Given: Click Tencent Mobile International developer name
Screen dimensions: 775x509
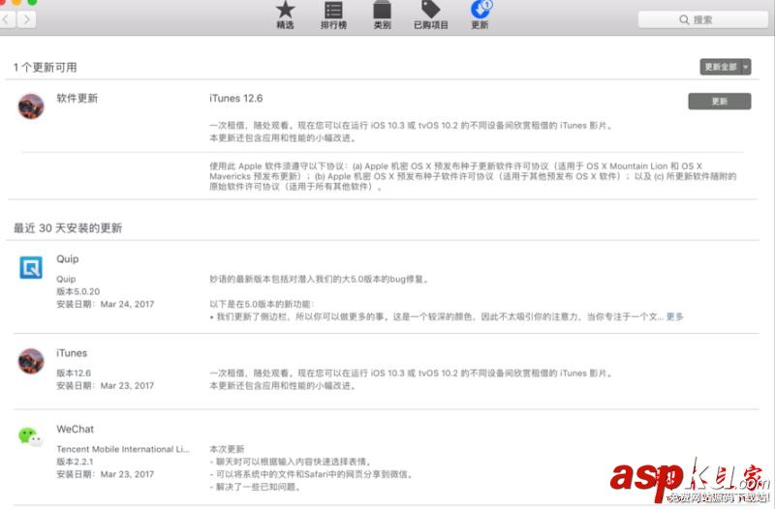Looking at the screenshot, I should tap(123, 449).
